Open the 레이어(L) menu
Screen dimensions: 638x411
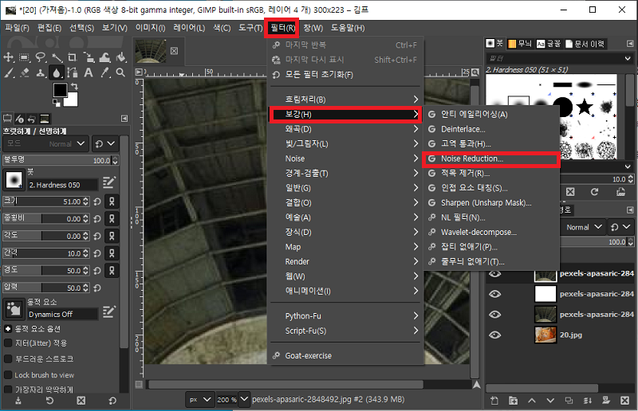coord(189,28)
